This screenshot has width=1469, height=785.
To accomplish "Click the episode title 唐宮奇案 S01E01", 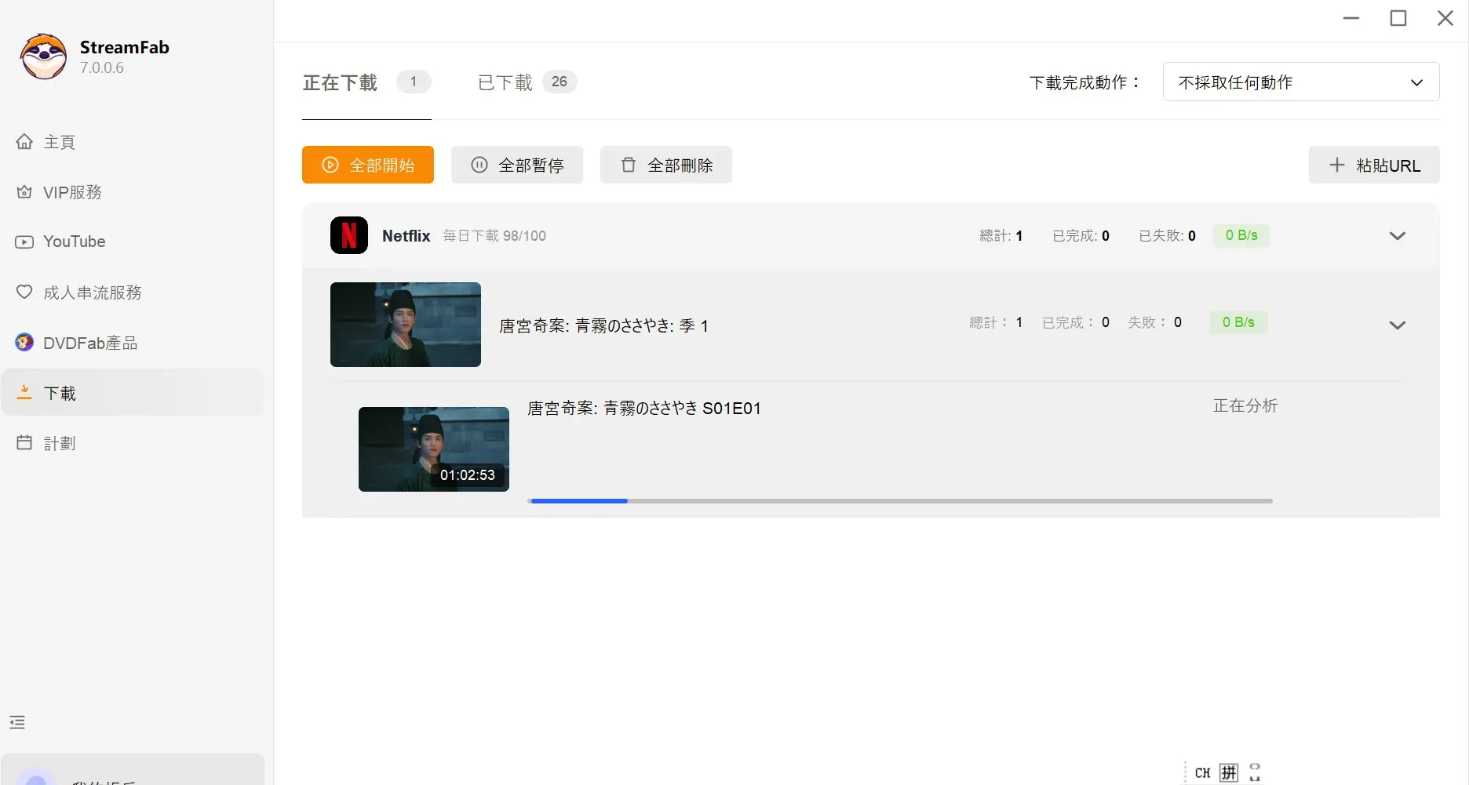I will click(644, 408).
